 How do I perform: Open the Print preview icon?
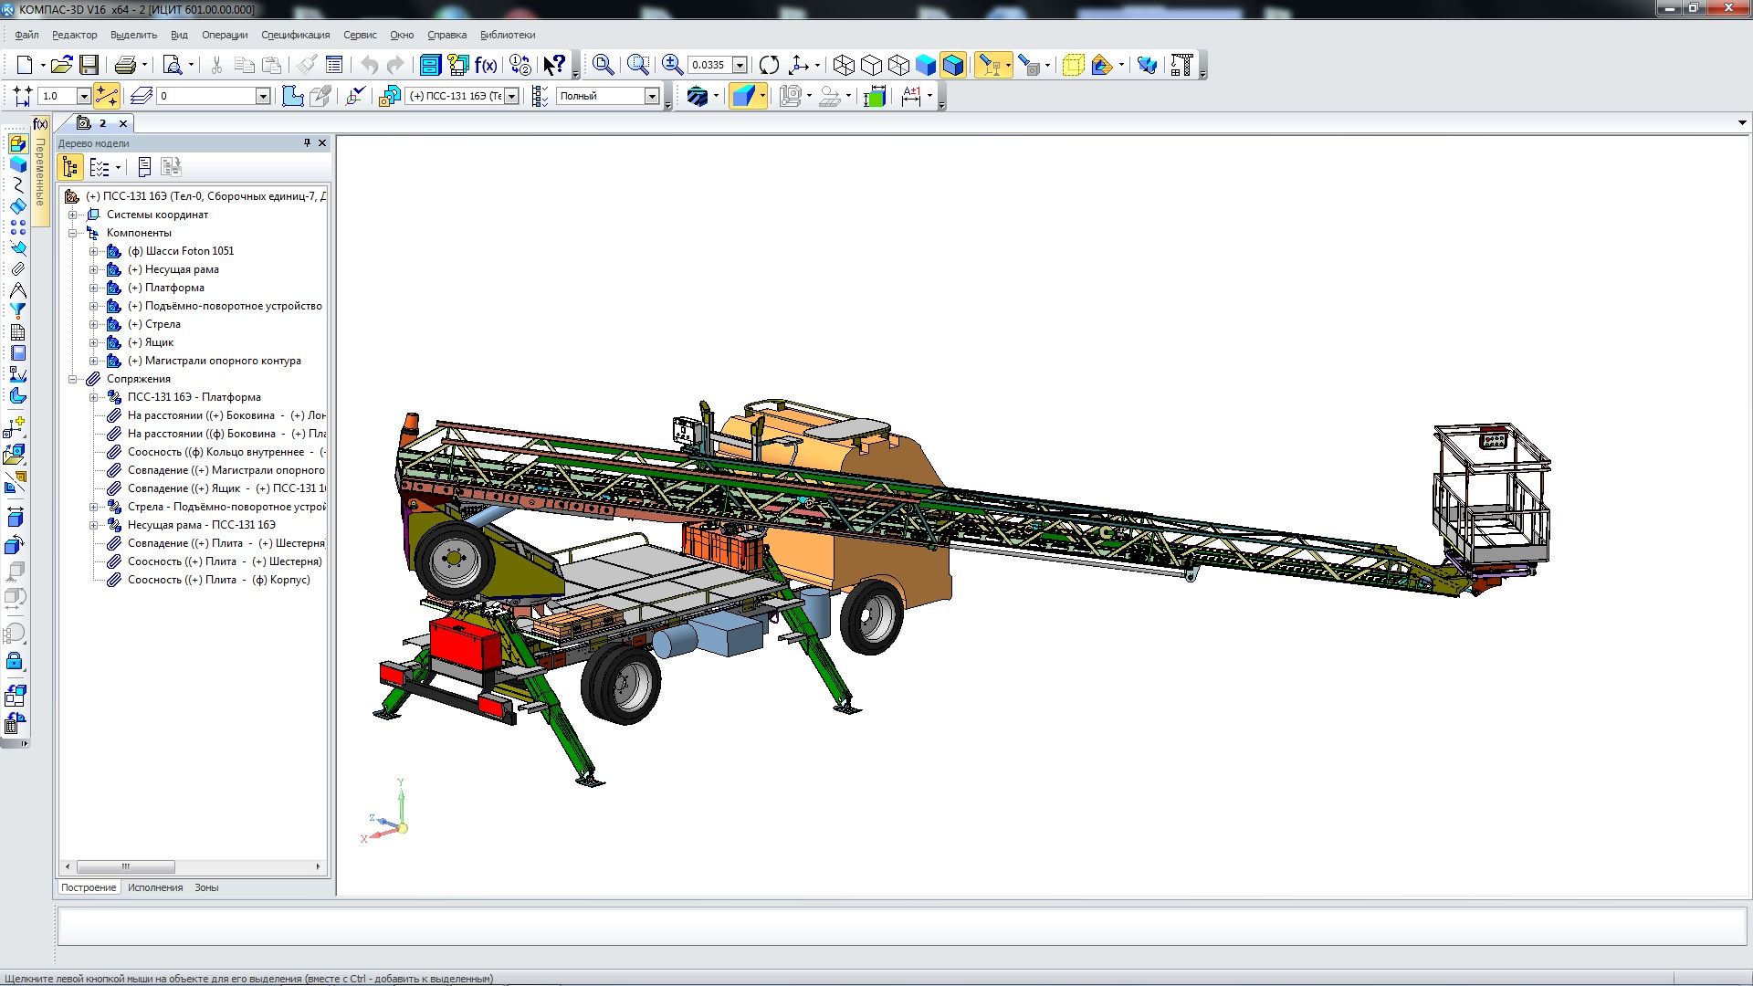(x=172, y=65)
